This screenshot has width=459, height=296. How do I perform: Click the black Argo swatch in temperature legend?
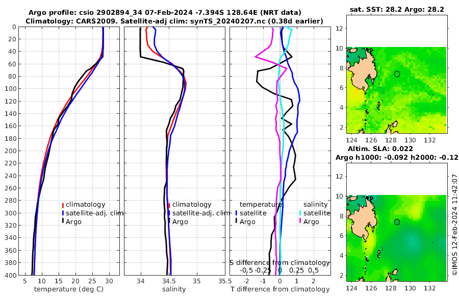[x=63, y=221]
